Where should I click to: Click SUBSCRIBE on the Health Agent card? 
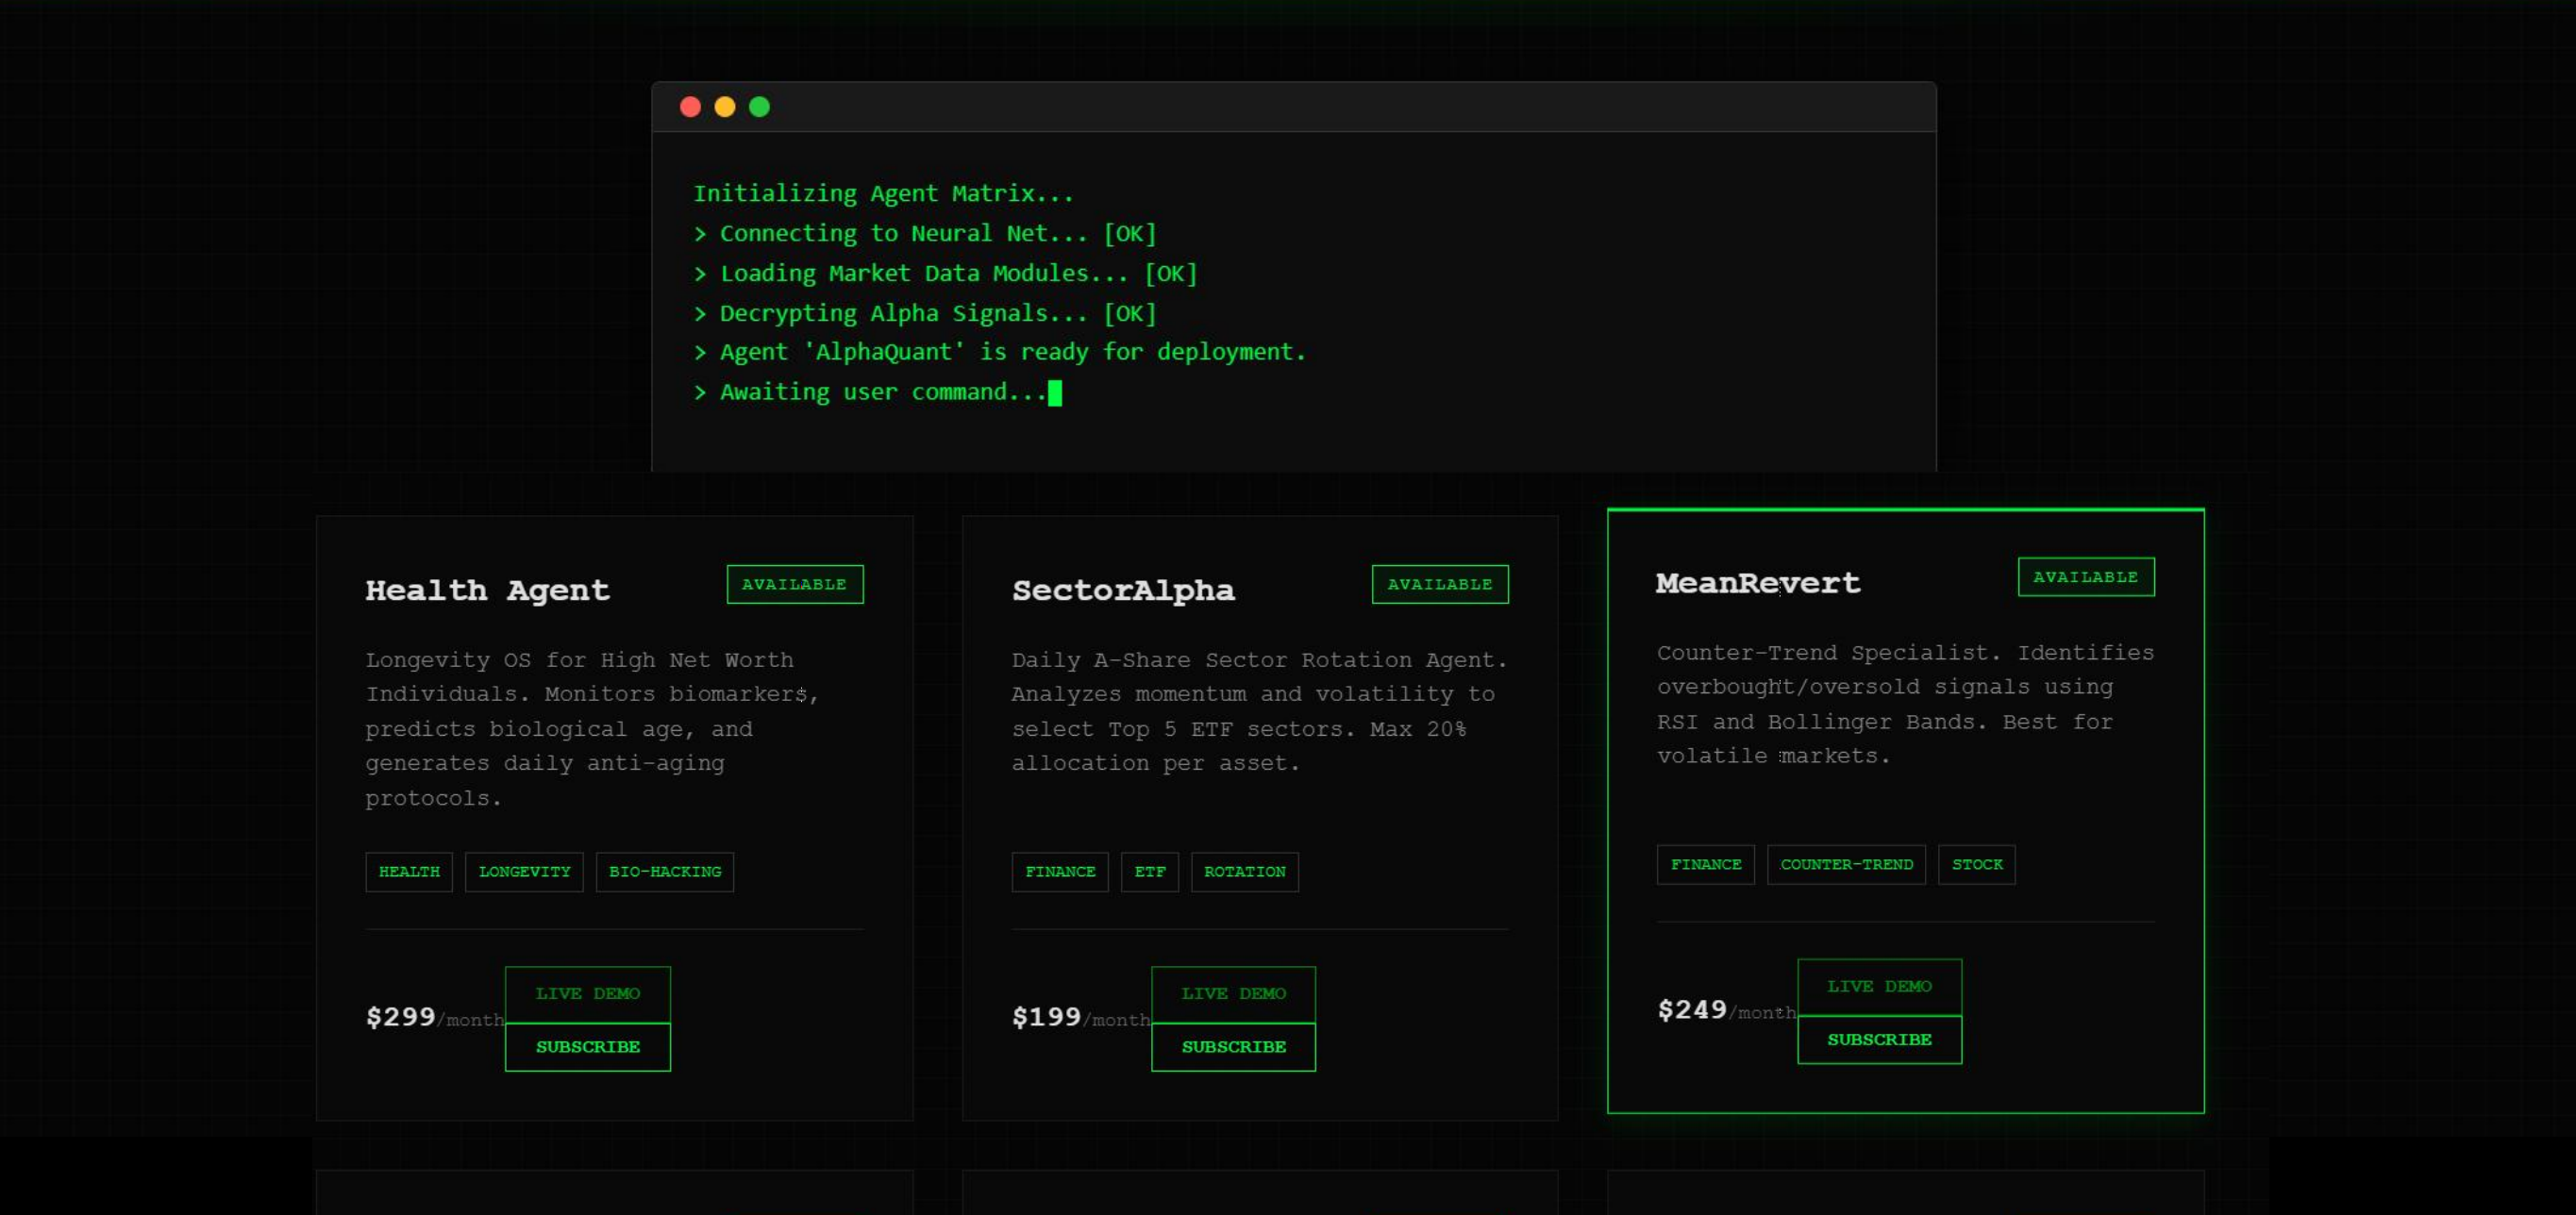(x=587, y=1046)
